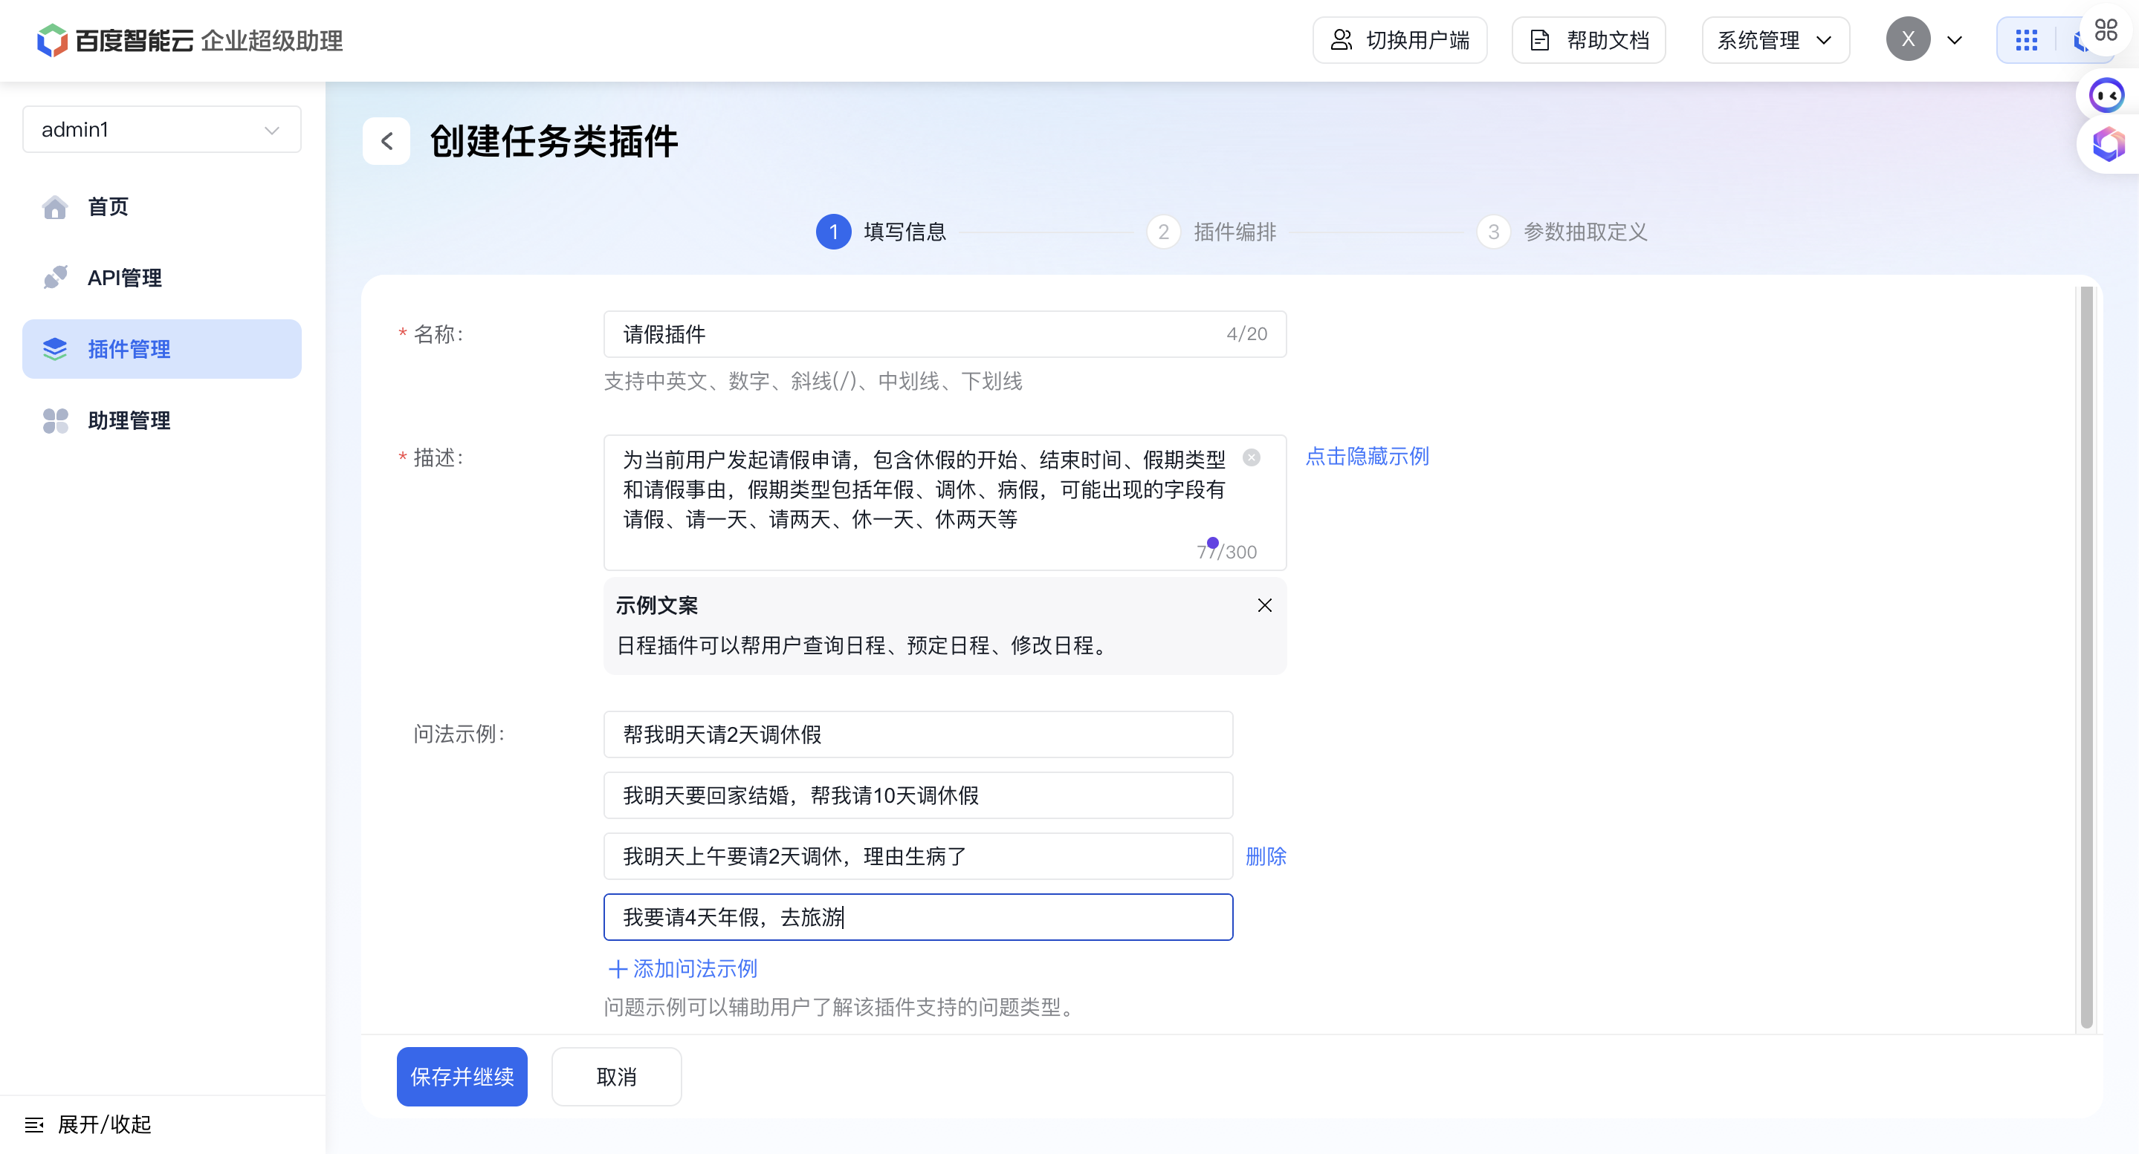2139x1154 pixels.
Task: Open API管理 in the sidebar
Action: (161, 278)
